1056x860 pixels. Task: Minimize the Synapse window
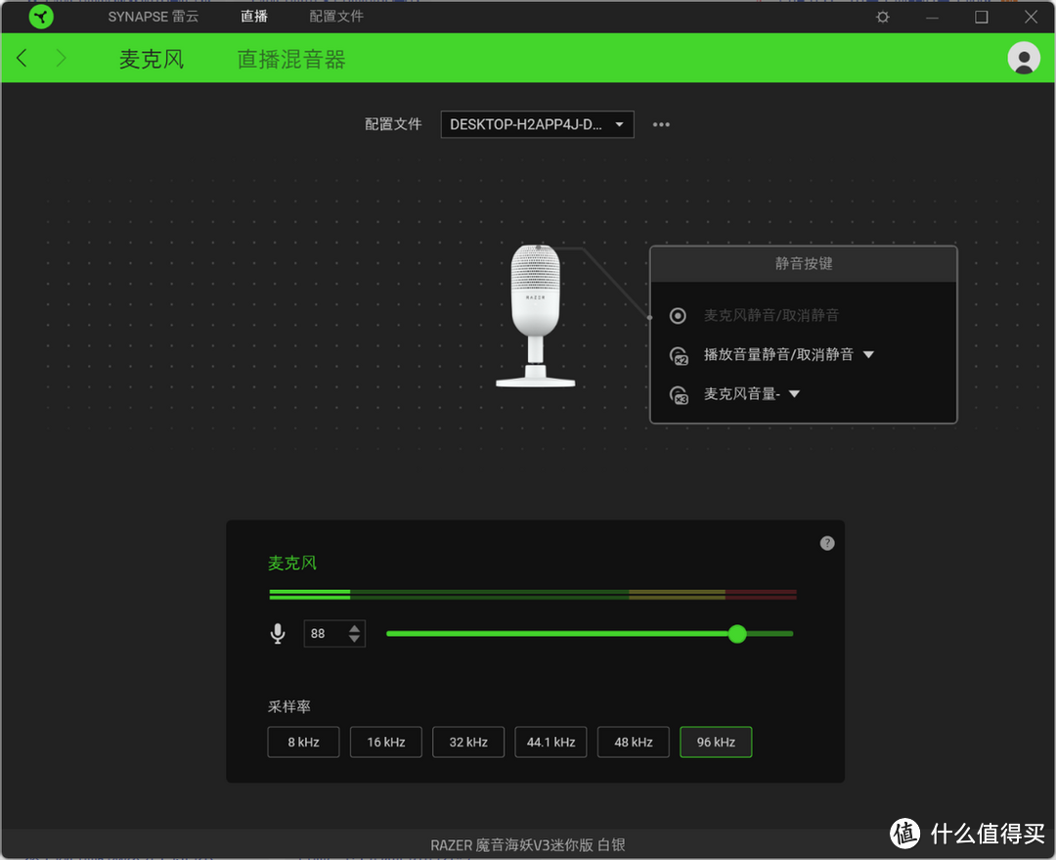coord(932,17)
